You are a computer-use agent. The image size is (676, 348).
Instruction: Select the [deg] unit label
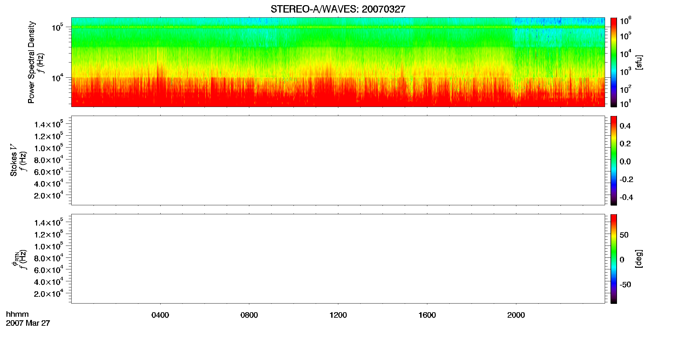[639, 259]
